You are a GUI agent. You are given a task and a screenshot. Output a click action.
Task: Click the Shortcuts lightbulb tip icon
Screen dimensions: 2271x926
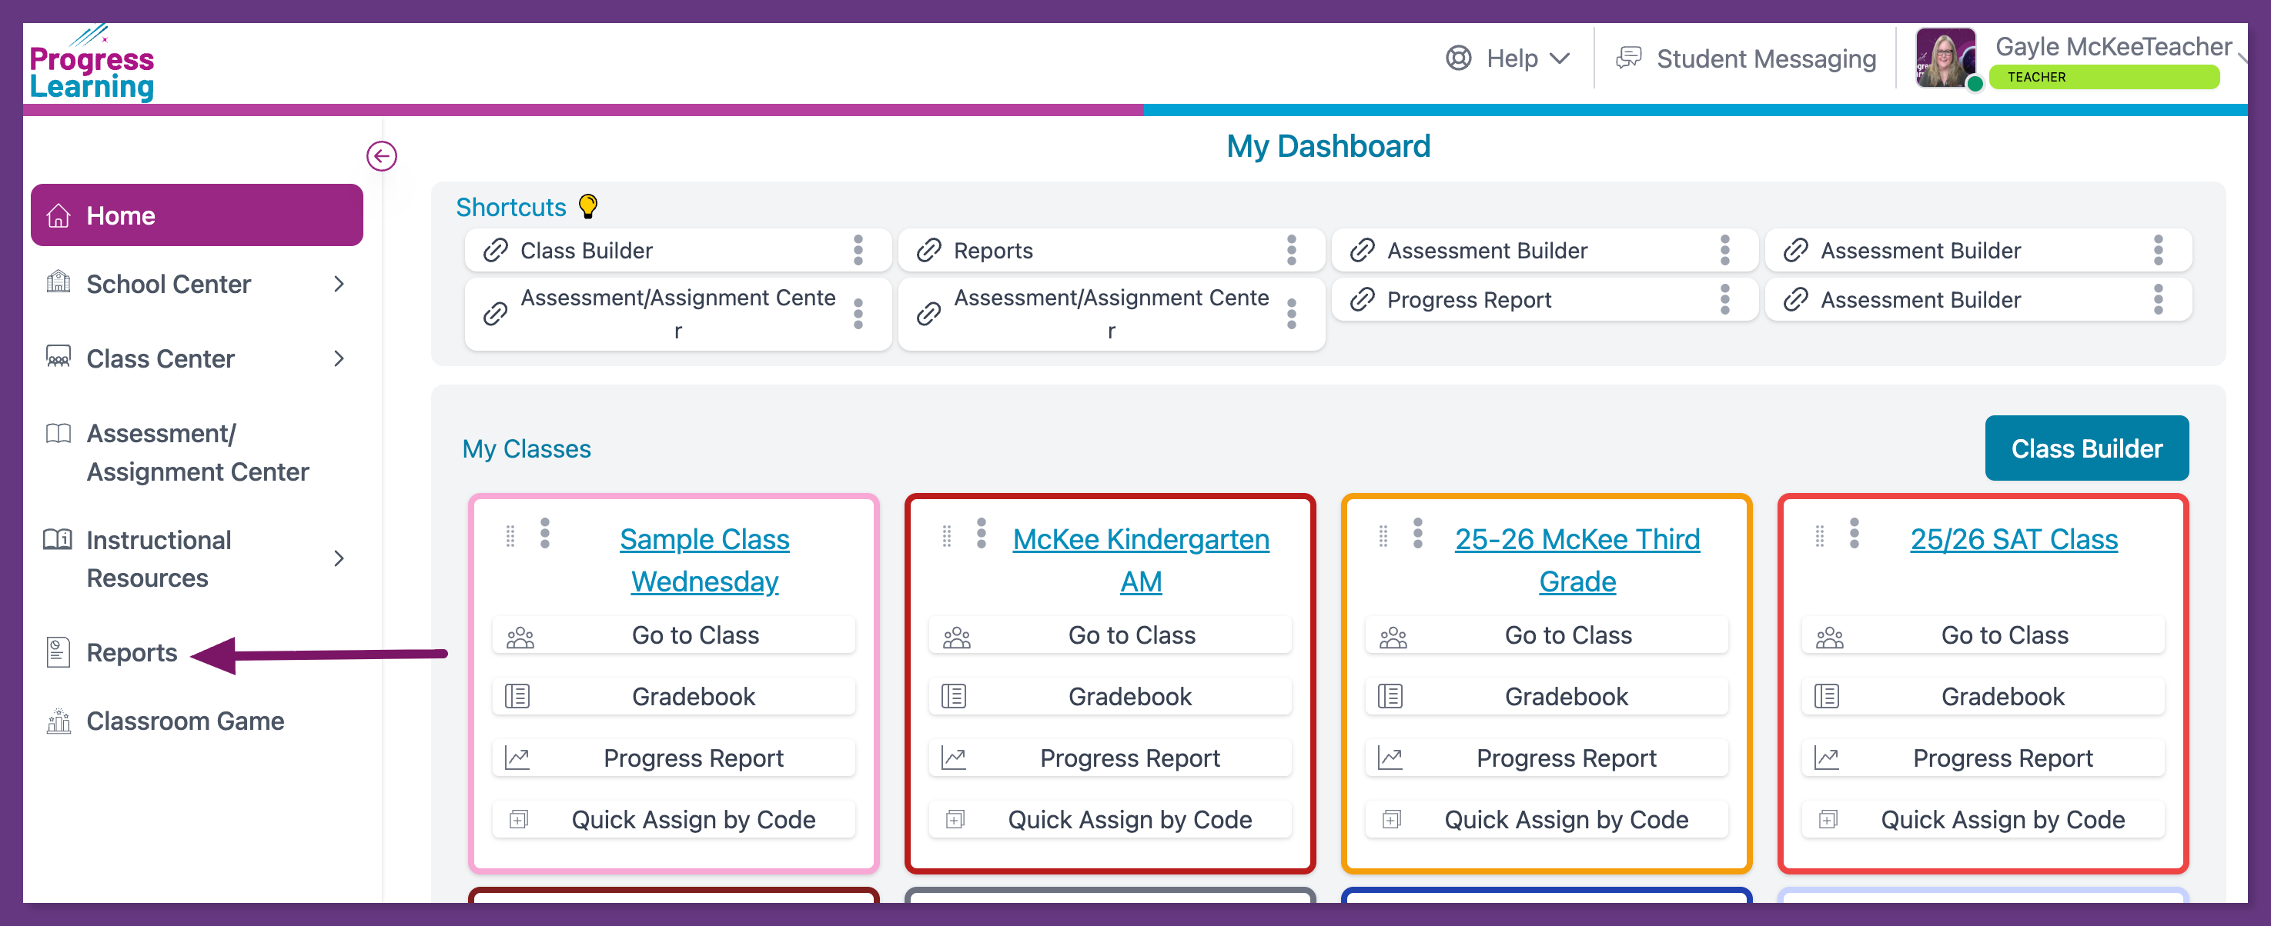pyautogui.click(x=588, y=207)
